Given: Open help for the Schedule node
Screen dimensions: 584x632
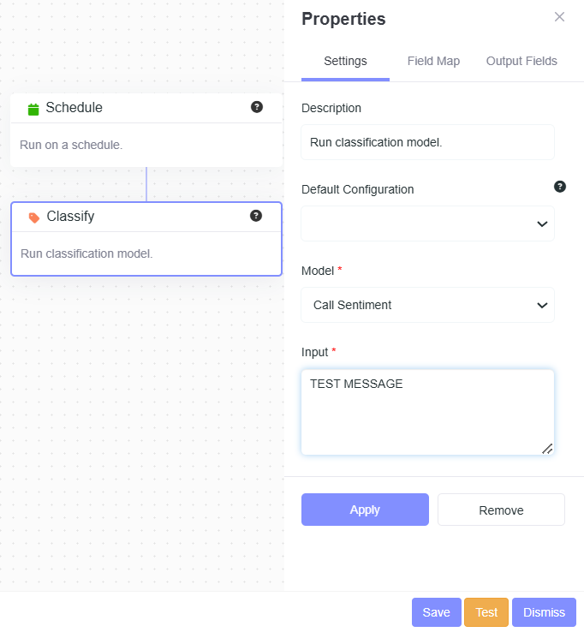Looking at the screenshot, I should [x=256, y=107].
